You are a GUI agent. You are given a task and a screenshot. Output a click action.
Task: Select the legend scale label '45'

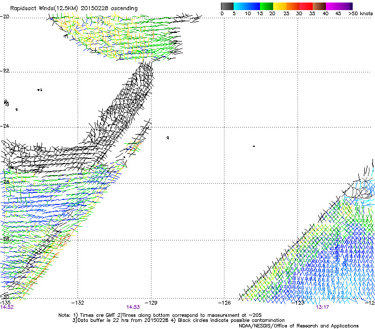pyautogui.click(x=338, y=14)
